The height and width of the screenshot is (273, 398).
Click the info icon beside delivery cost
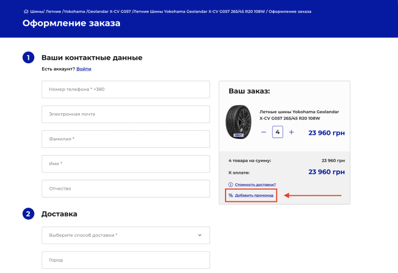pos(231,184)
